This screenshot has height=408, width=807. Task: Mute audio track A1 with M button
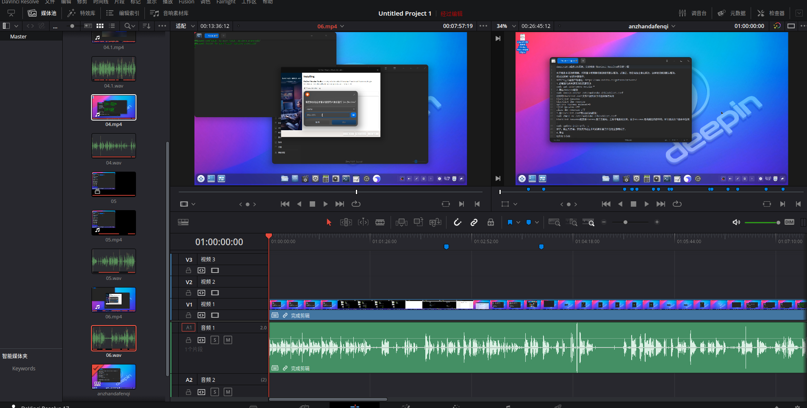(228, 340)
